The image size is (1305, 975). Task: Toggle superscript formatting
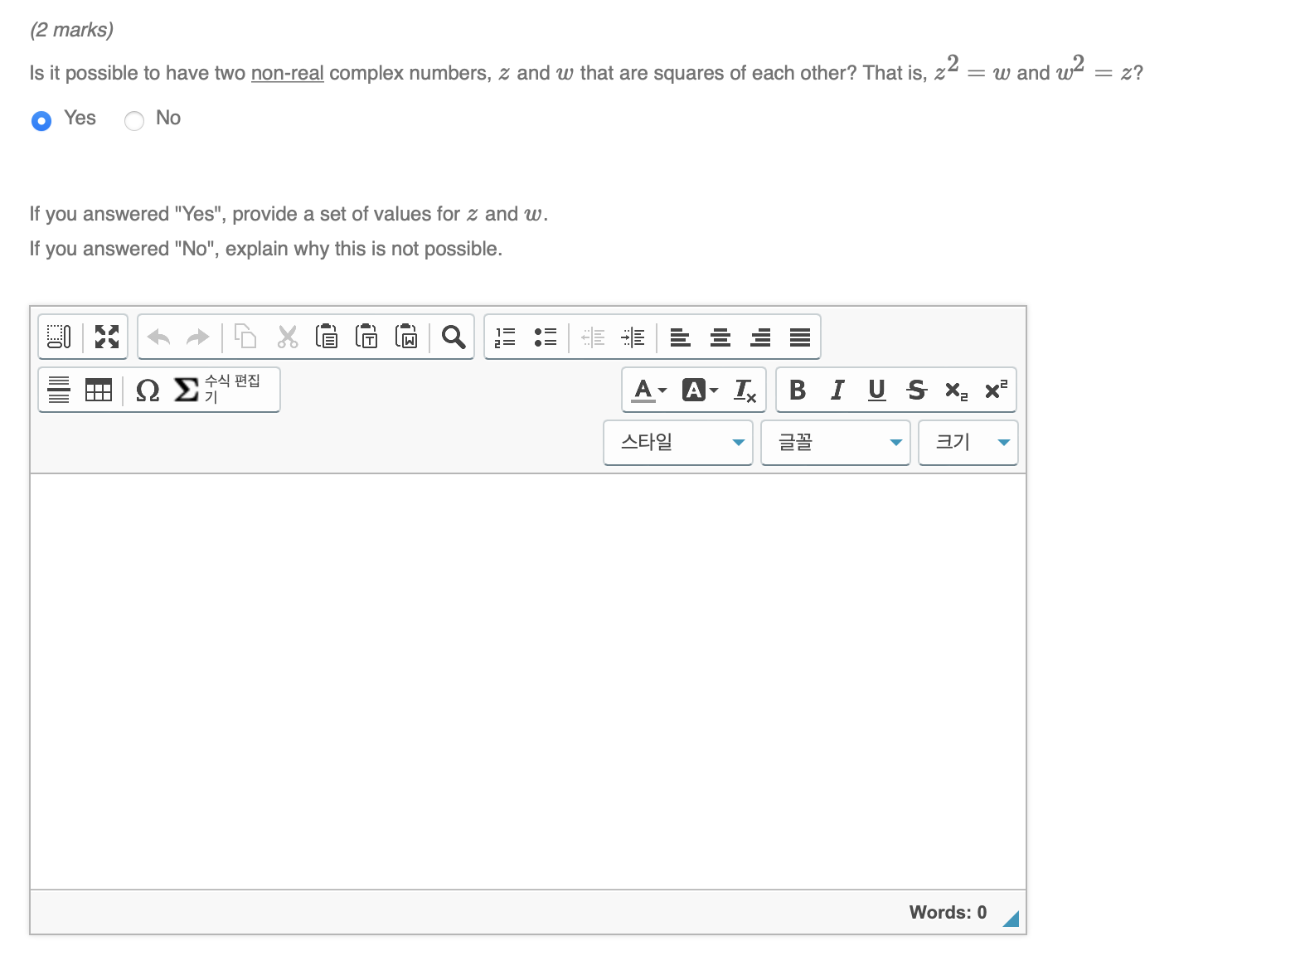coord(996,390)
